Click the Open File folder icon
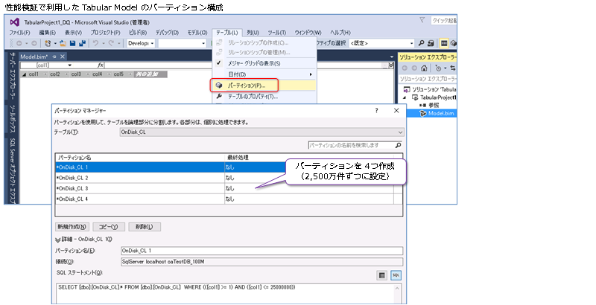 (63, 43)
